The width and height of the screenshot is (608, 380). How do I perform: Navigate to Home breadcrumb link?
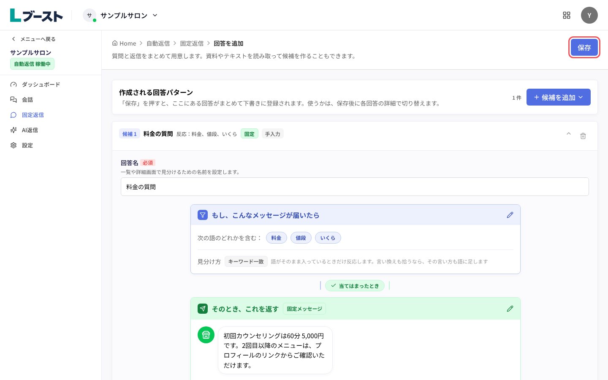coord(124,43)
